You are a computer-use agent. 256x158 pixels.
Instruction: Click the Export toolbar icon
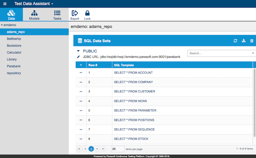tap(75, 15)
